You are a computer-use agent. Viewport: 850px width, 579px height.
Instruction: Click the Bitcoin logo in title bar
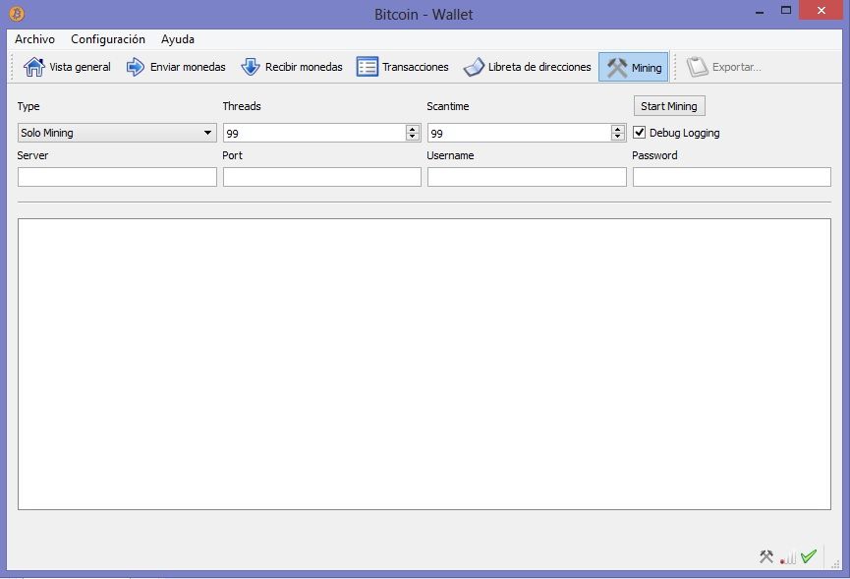pyautogui.click(x=17, y=14)
